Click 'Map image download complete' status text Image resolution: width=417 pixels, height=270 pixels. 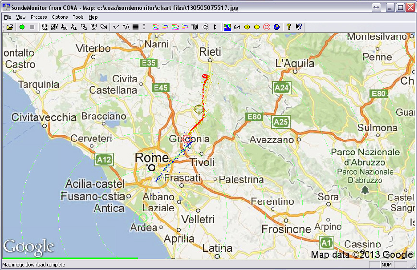tap(34, 265)
